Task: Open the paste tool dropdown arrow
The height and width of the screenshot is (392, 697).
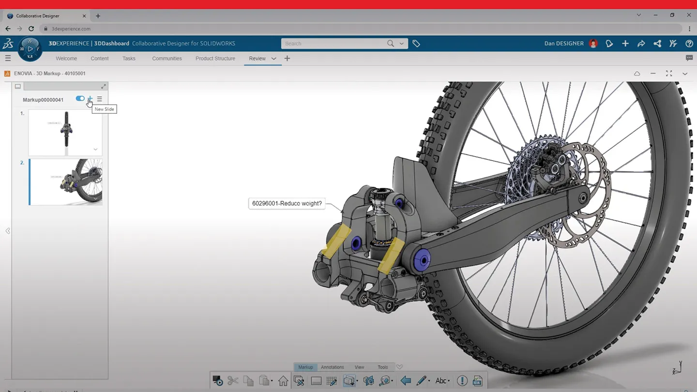Action: coord(272,380)
